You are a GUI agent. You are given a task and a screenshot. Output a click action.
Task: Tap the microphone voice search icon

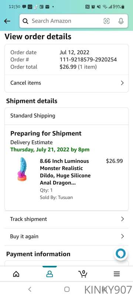coord(121,21)
